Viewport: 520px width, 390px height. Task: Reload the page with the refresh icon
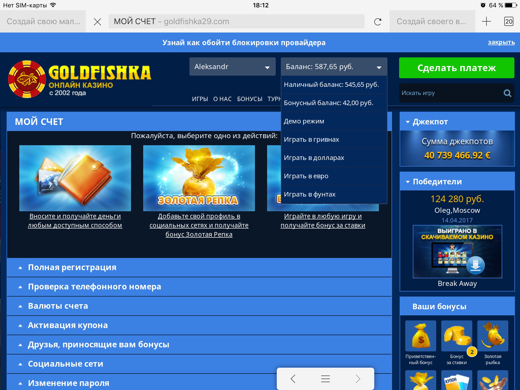pyautogui.click(x=378, y=22)
